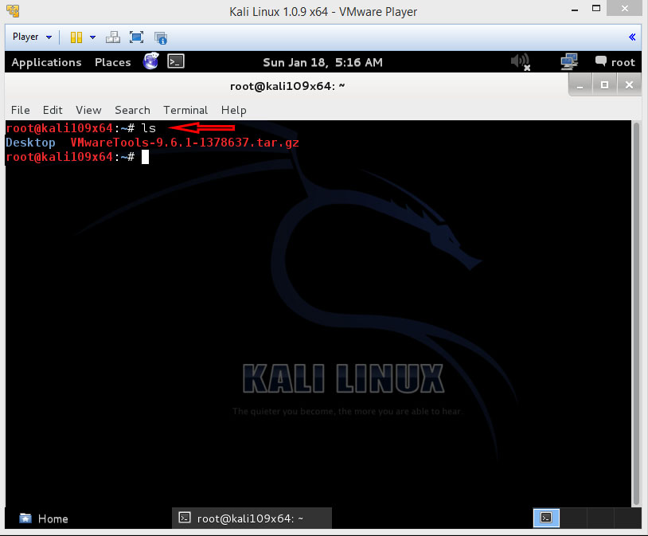Close the VMware Player window
648x536 pixels.
pyautogui.click(x=625, y=8)
